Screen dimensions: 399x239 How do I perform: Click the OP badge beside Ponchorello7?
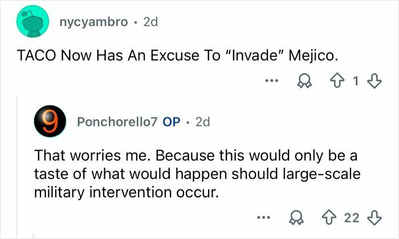coord(172,123)
